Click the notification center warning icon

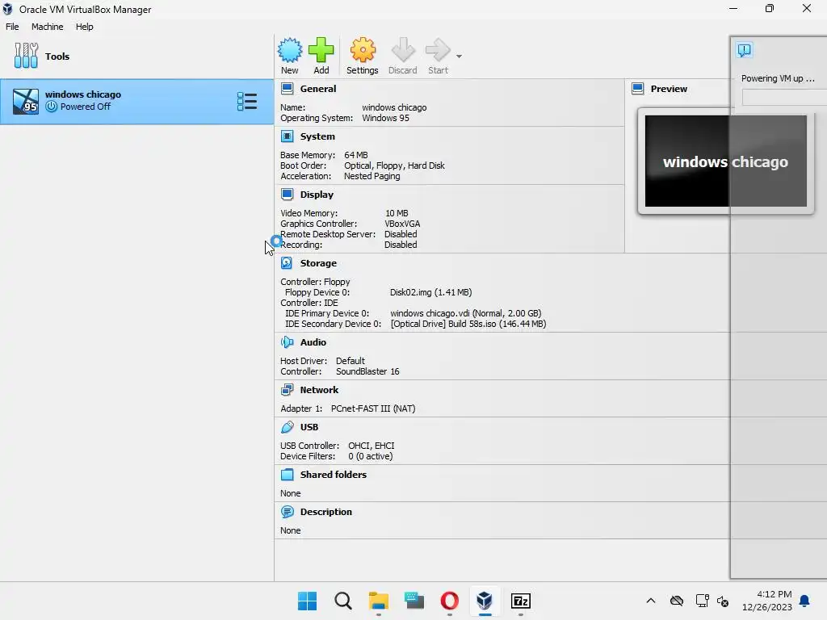[x=744, y=50]
